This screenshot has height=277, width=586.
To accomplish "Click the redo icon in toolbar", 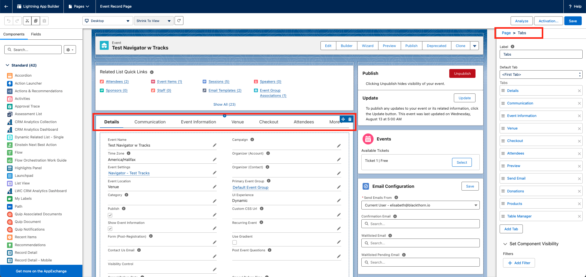I will pos(17,21).
